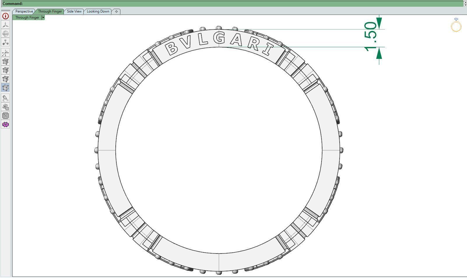Open the magenta gear settings icon
The height and width of the screenshot is (278, 467).
coord(5,125)
